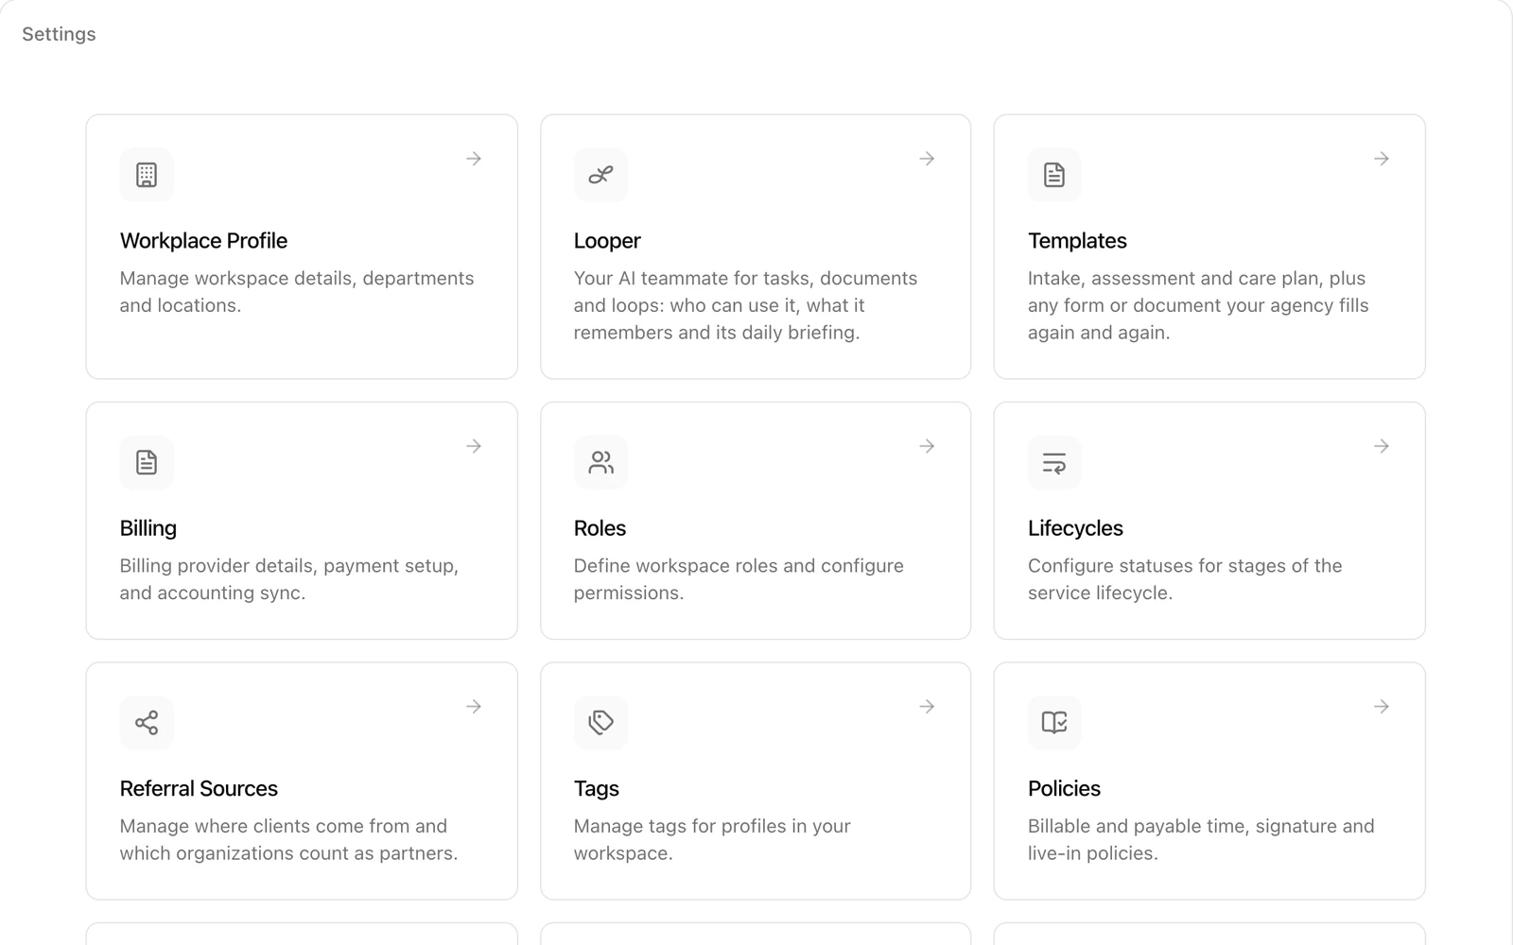Image resolution: width=1513 pixels, height=945 pixels.
Task: Click the Roles people icon
Action: [600, 462]
